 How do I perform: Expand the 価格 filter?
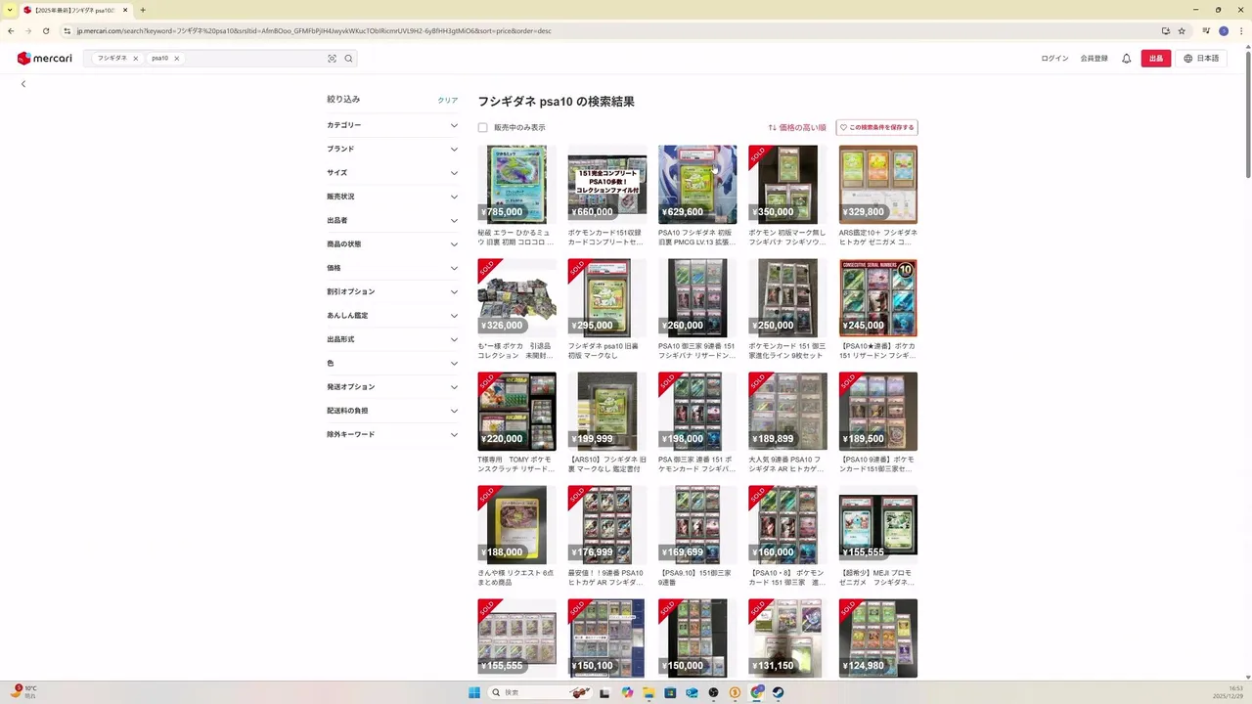tap(392, 268)
